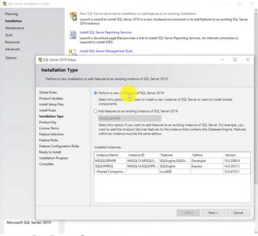Minimize the SQL Server 2019 Setup window

[x=222, y=60]
